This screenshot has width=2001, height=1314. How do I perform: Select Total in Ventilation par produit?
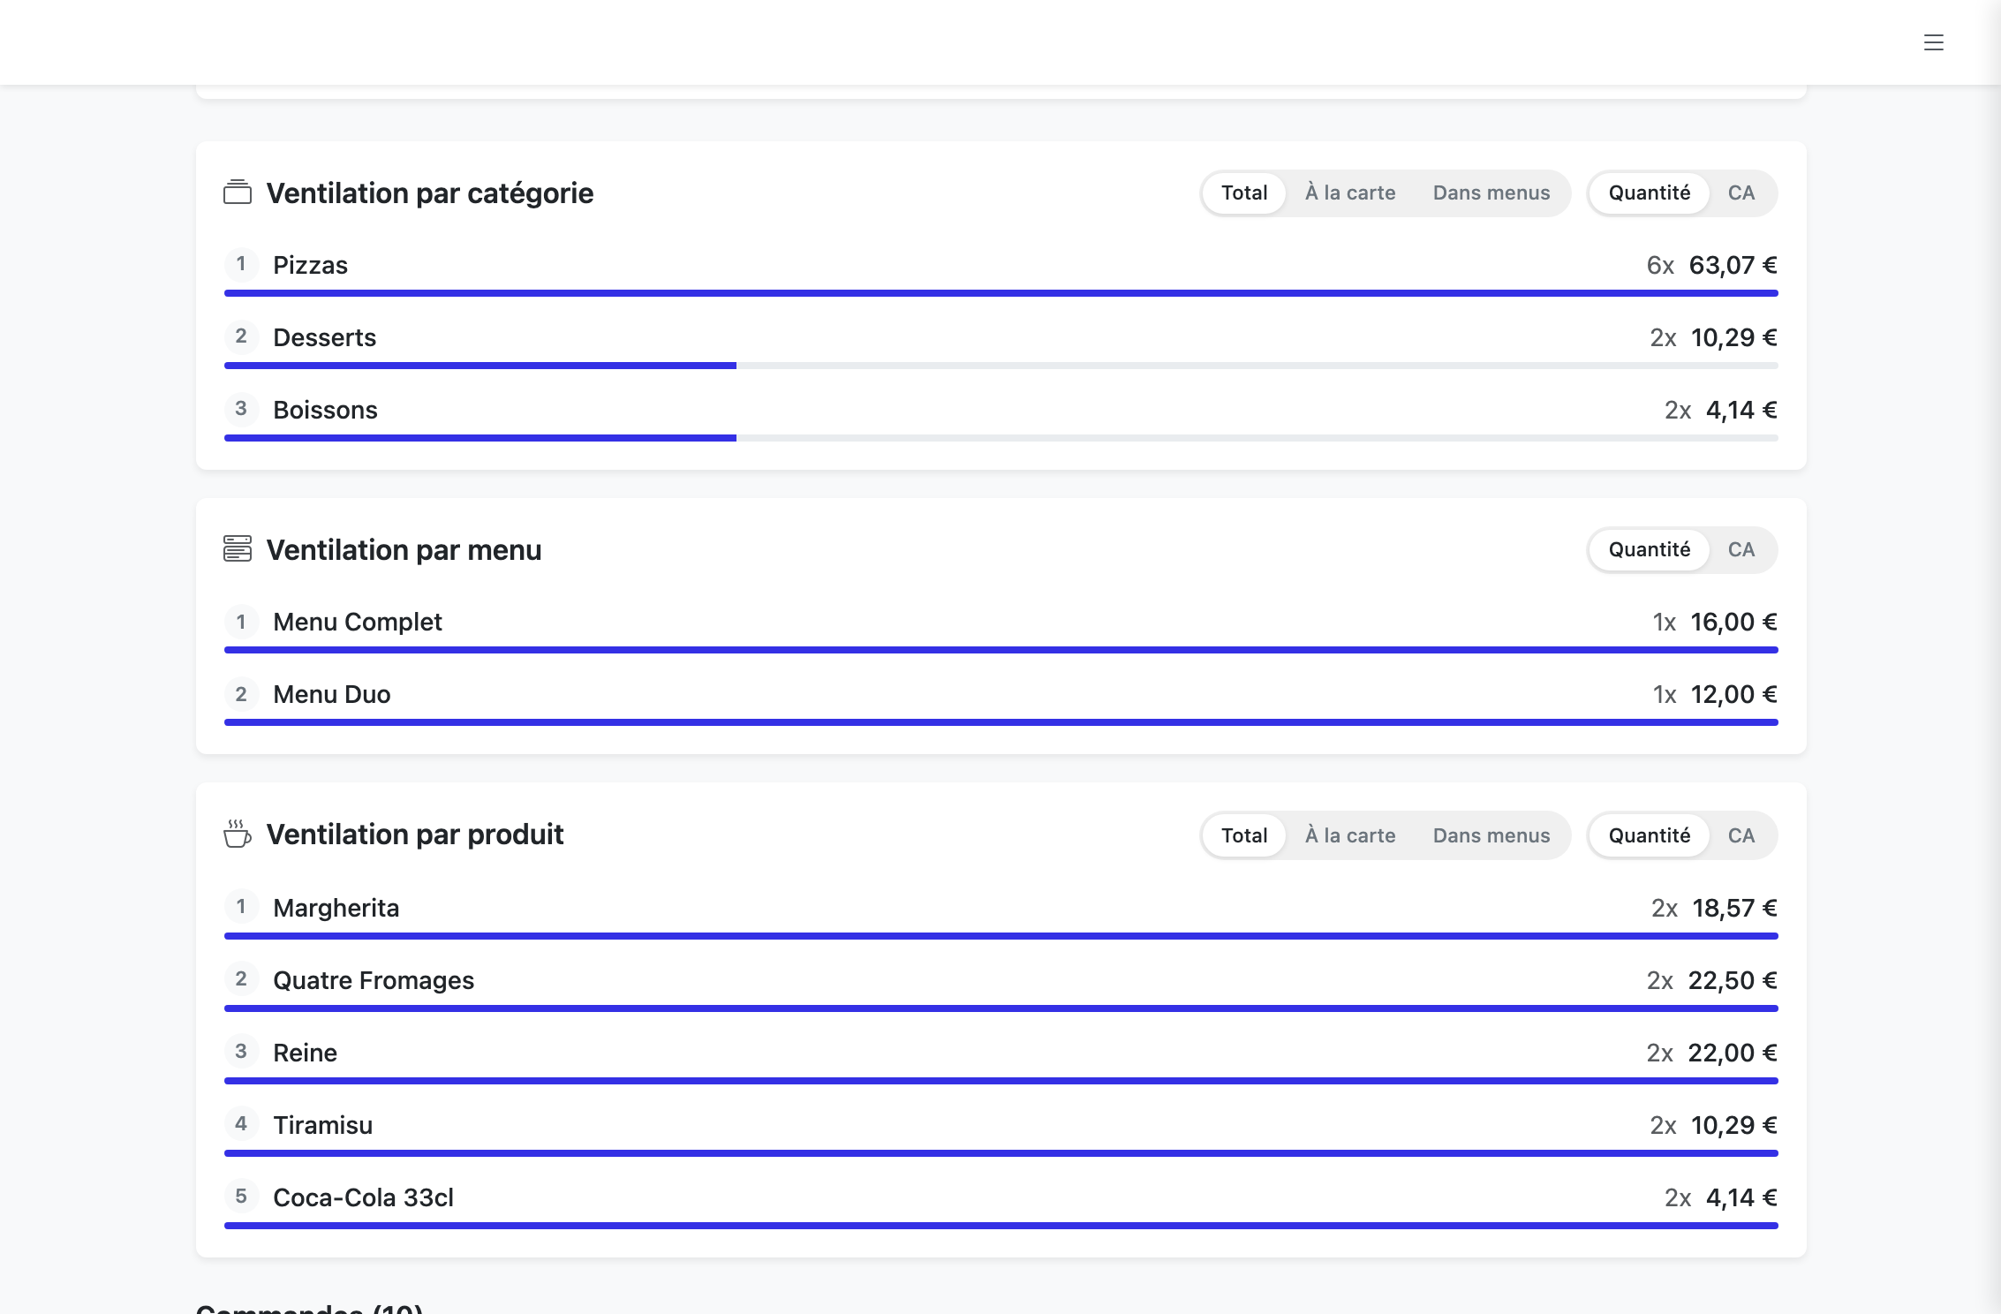click(x=1244, y=835)
